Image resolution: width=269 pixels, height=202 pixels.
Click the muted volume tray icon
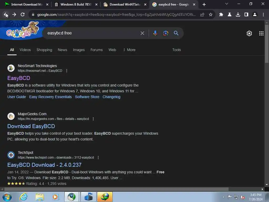point(242,197)
